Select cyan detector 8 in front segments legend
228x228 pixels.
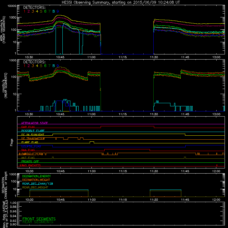[54, 11]
